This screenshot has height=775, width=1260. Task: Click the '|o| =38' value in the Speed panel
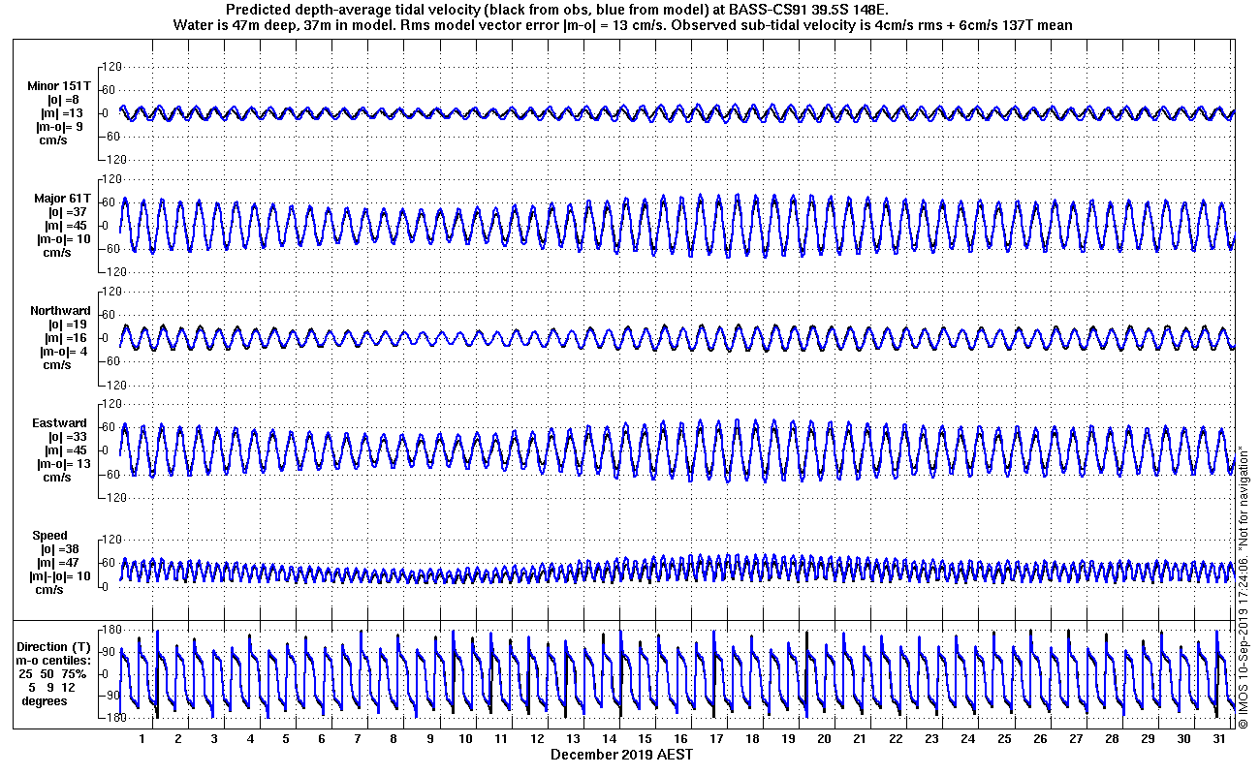[x=60, y=549]
